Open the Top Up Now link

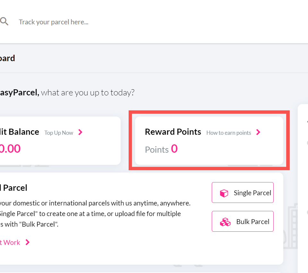coord(59,133)
